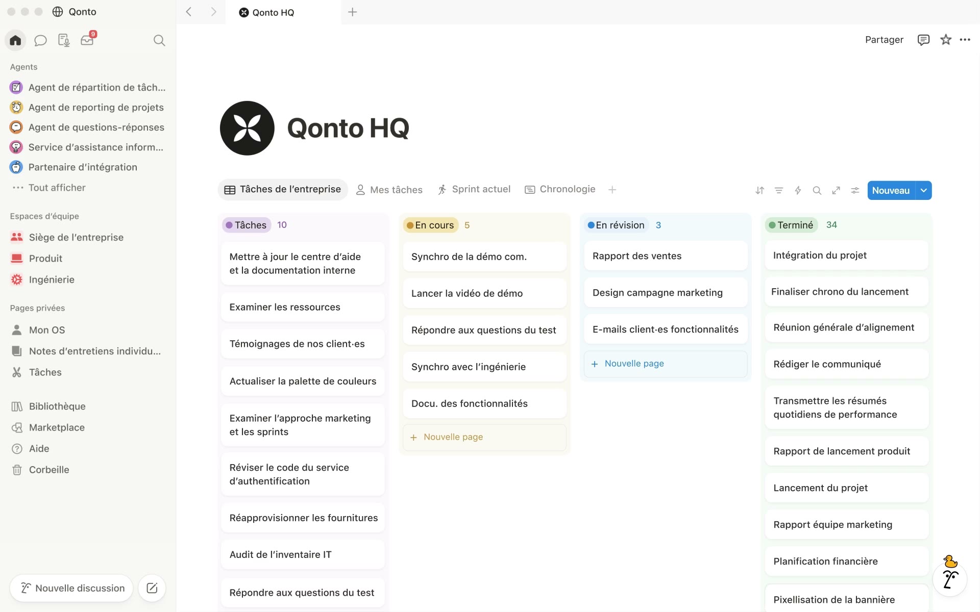
Task: Switch to the Mes tâches tab
Action: (x=389, y=190)
